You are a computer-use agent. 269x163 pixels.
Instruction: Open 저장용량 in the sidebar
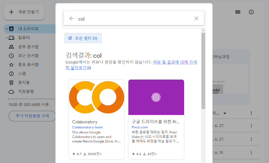26,91
